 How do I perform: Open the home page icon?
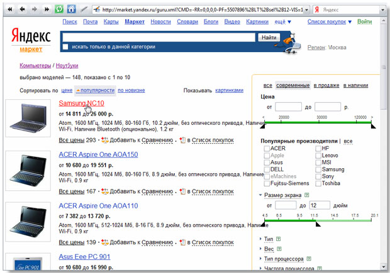(x=71, y=9)
